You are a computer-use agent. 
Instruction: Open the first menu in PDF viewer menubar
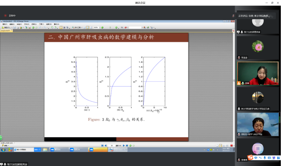click(x=5, y=24)
